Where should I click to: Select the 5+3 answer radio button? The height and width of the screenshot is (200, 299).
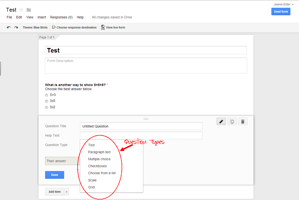click(46, 95)
